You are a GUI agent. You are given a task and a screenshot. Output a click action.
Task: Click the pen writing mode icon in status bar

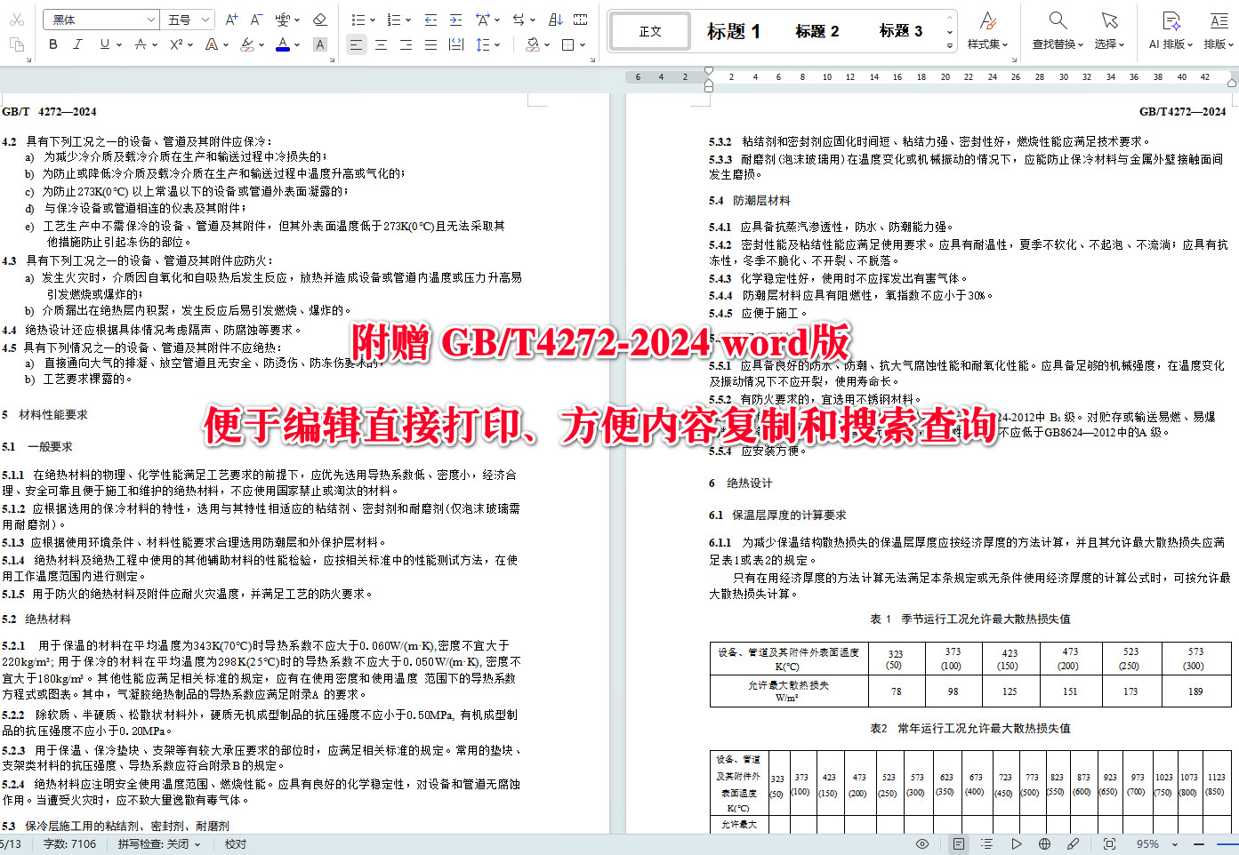coord(1074,844)
